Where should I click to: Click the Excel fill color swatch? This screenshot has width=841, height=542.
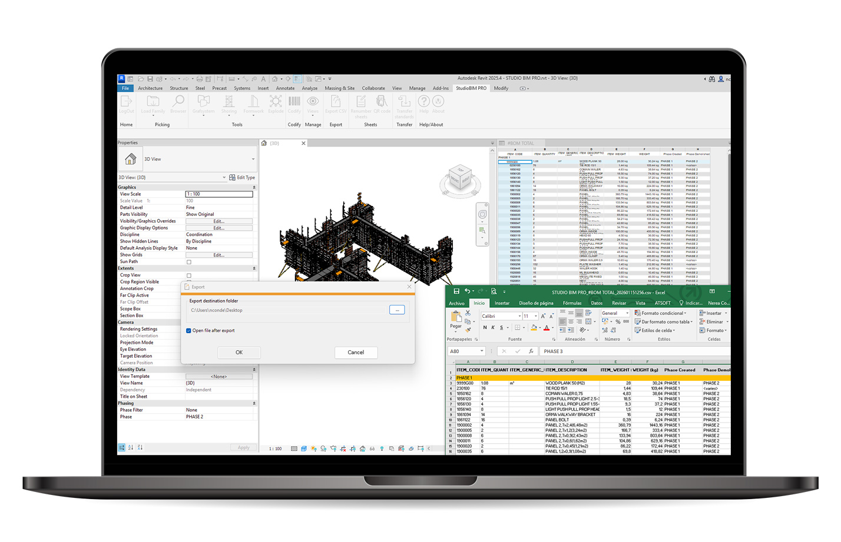(x=533, y=328)
